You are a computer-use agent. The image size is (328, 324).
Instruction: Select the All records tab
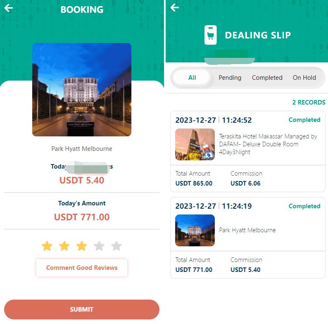[192, 78]
